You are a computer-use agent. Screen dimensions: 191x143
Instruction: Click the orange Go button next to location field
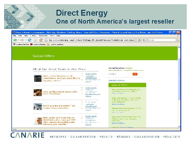(135, 74)
